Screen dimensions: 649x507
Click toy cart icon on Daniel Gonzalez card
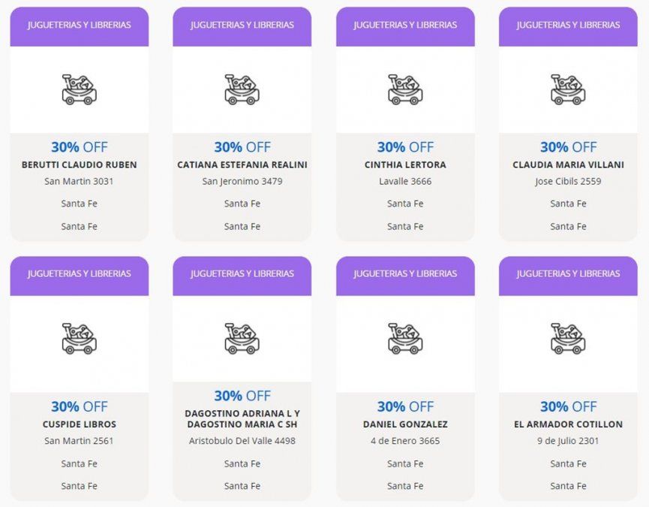(405, 339)
